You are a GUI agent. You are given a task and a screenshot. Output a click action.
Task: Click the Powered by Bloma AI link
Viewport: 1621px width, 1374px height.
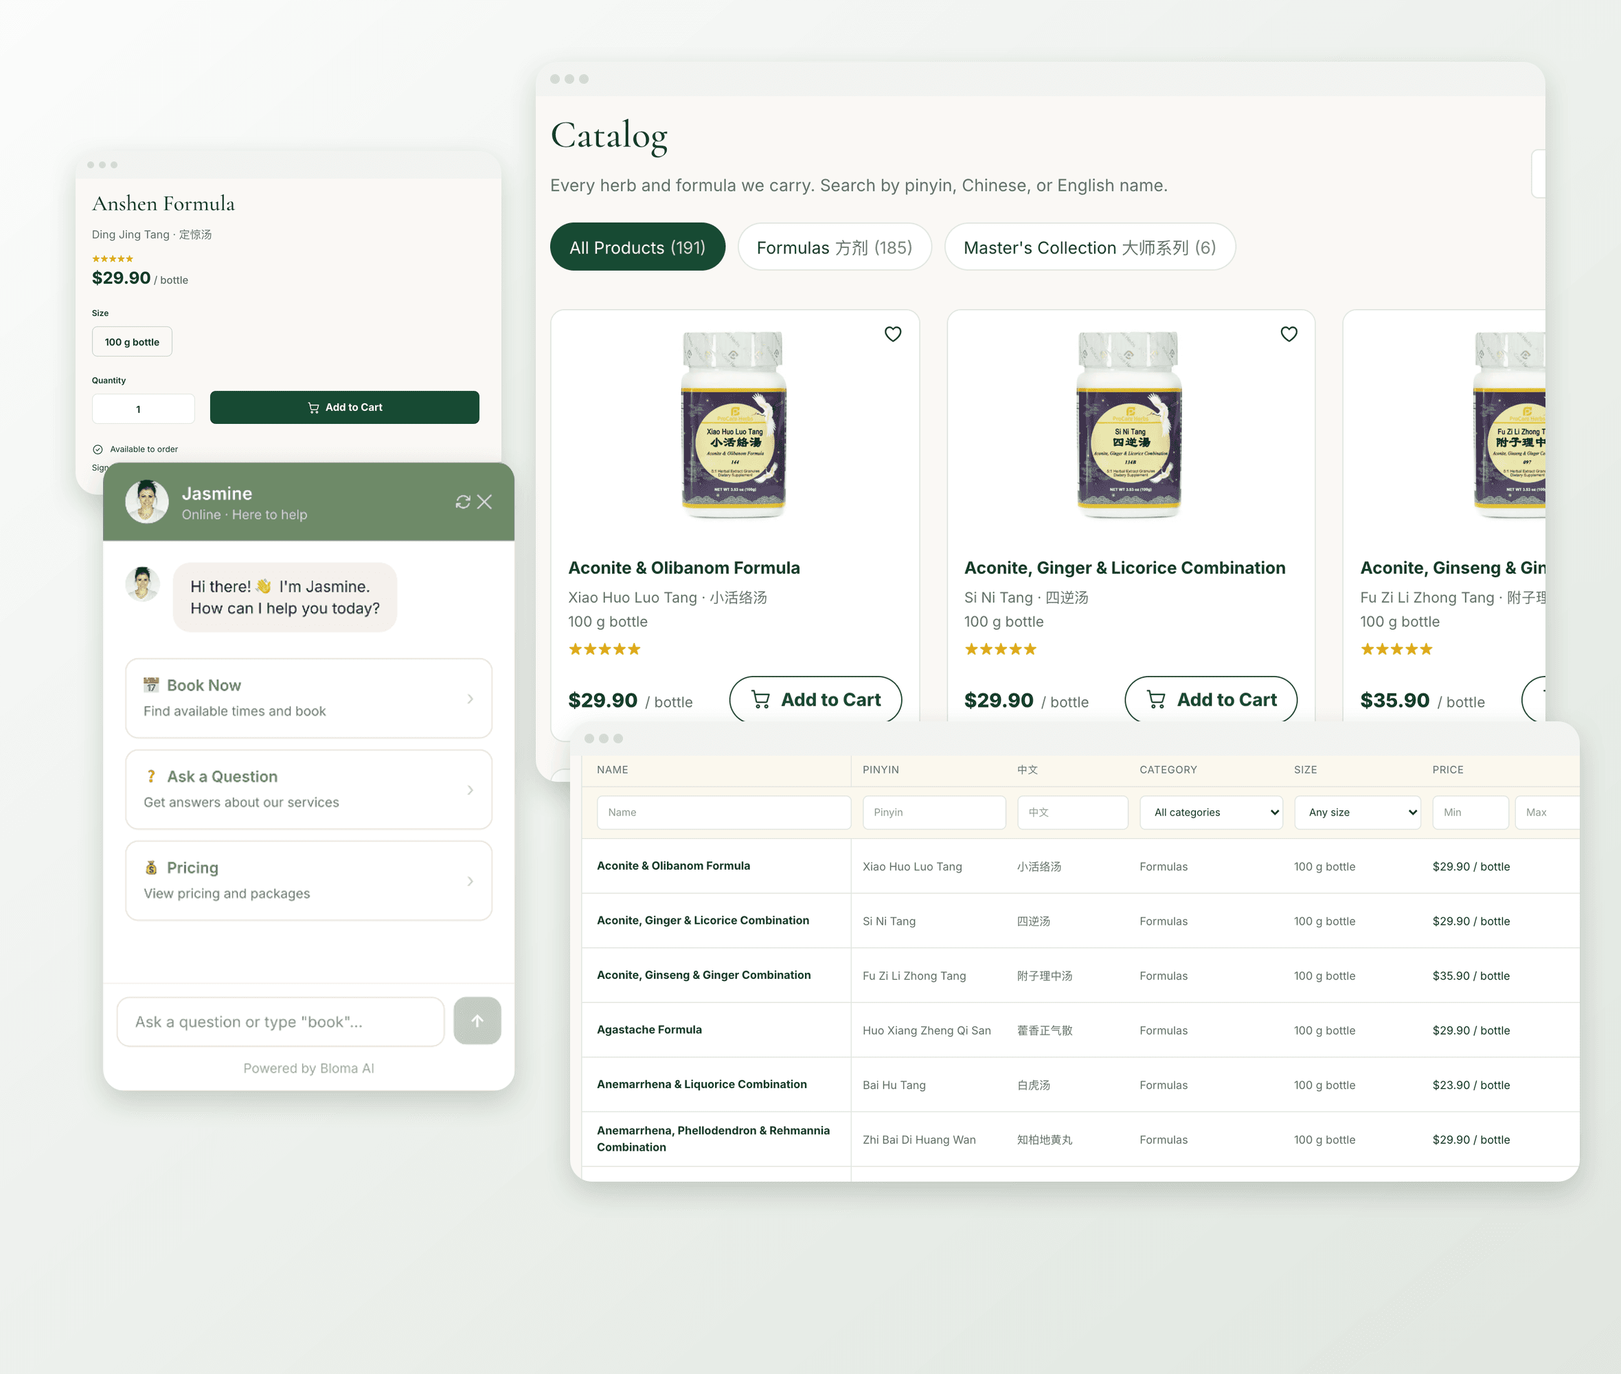308,1068
